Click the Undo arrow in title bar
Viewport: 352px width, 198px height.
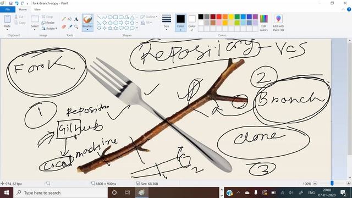[x=16, y=3]
